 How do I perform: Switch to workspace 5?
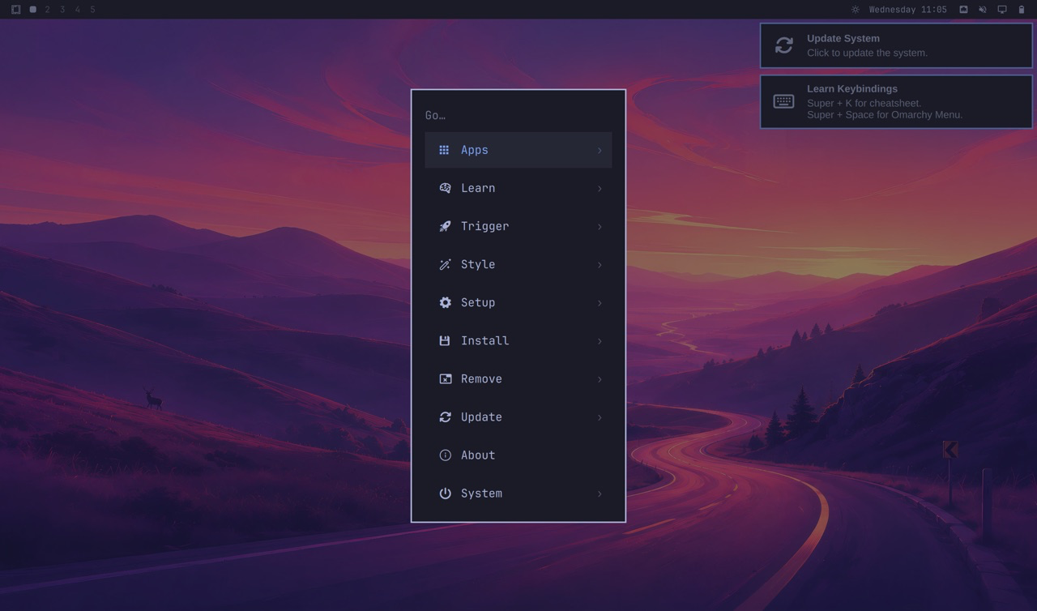(92, 10)
